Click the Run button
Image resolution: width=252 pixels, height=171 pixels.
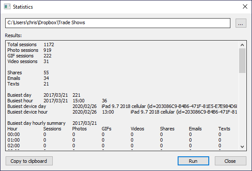(193, 161)
